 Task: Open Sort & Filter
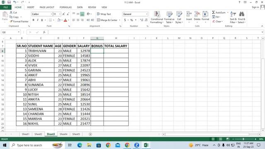pos(233,17)
